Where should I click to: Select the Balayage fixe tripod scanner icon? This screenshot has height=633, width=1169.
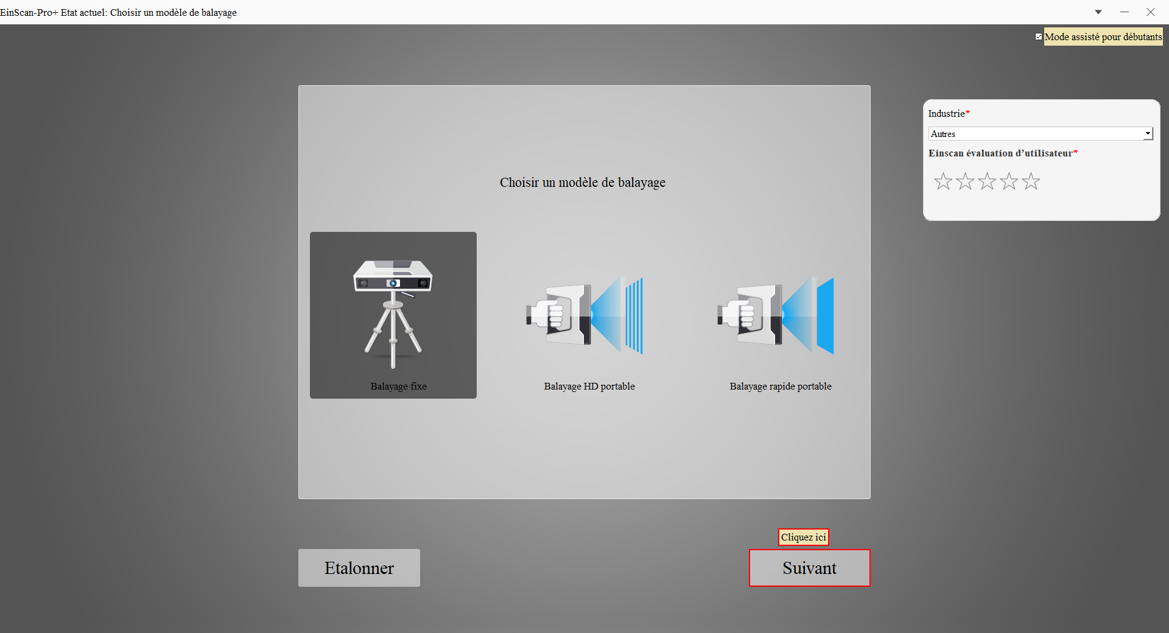pos(393,314)
